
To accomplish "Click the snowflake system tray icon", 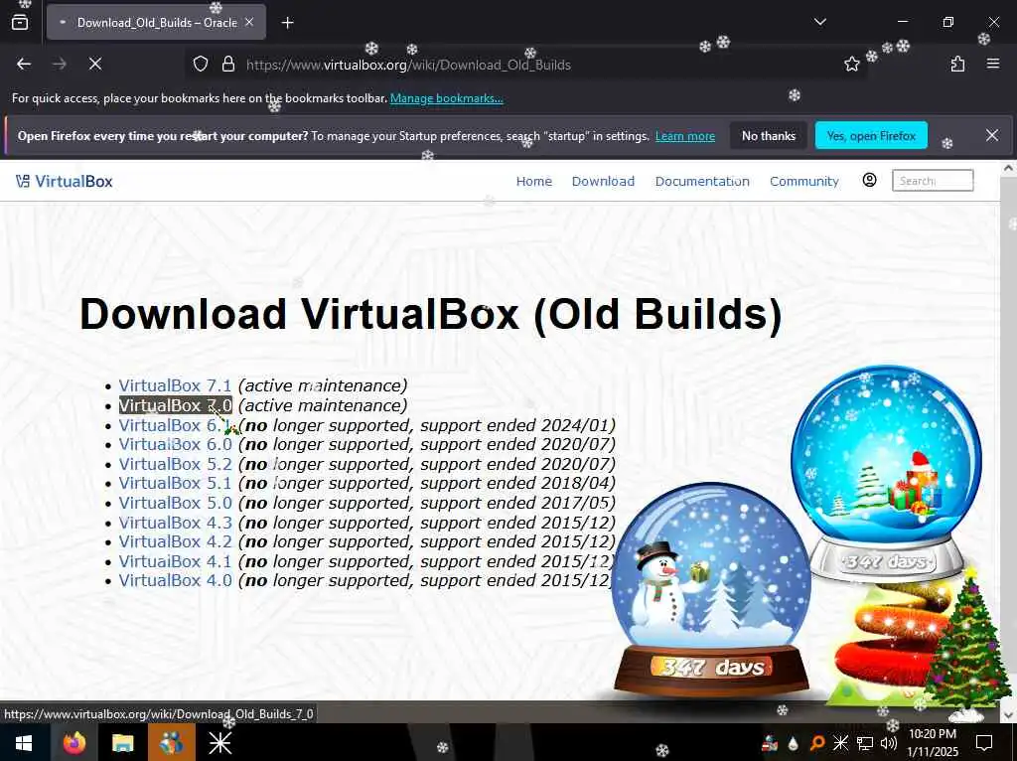I will [840, 743].
